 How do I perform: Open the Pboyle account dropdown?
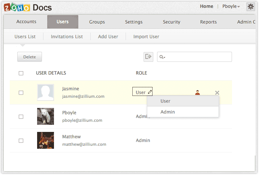[x=231, y=6]
